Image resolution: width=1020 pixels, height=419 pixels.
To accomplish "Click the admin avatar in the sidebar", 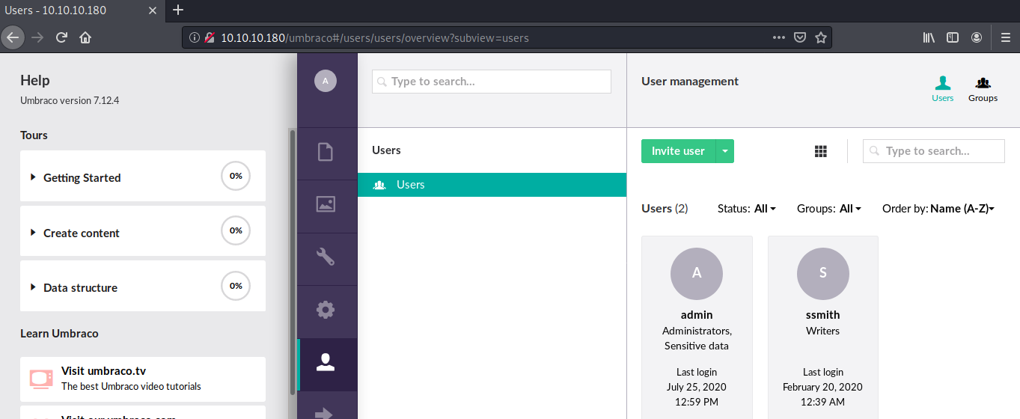I will point(326,81).
